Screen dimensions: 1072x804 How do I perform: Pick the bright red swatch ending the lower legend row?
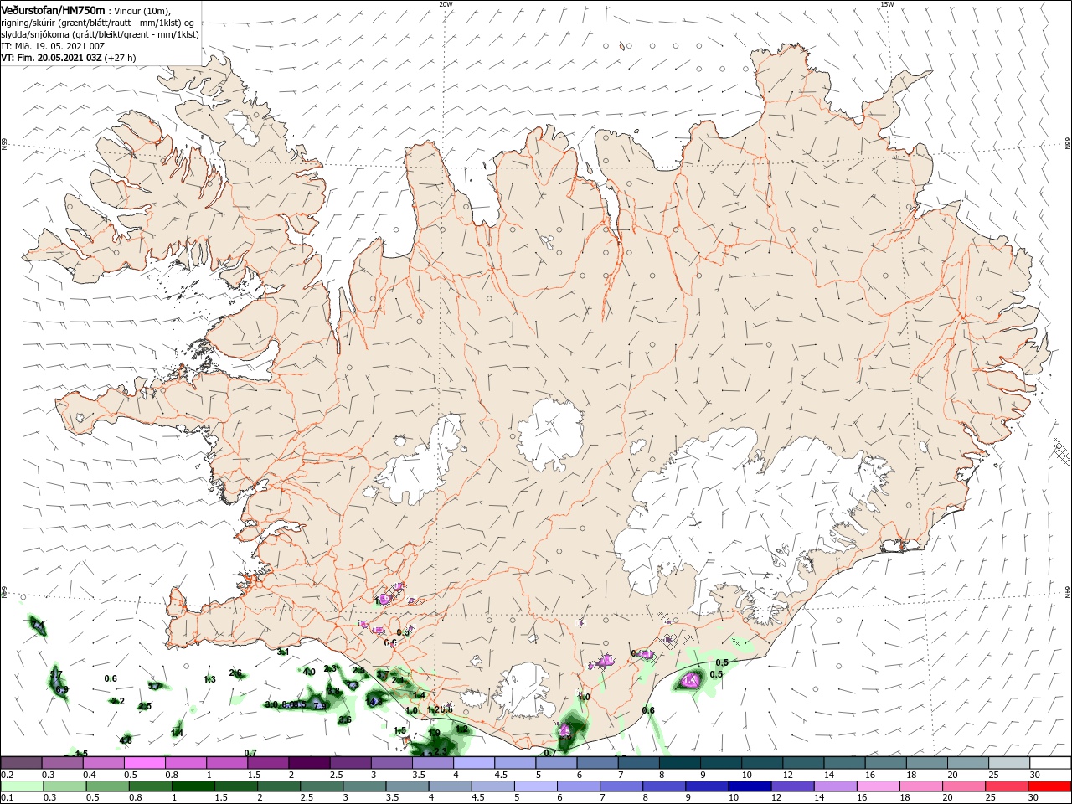point(1051,786)
